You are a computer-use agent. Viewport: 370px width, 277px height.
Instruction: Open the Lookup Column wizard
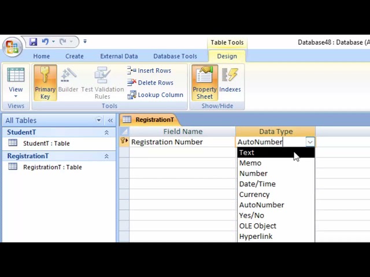pos(156,95)
